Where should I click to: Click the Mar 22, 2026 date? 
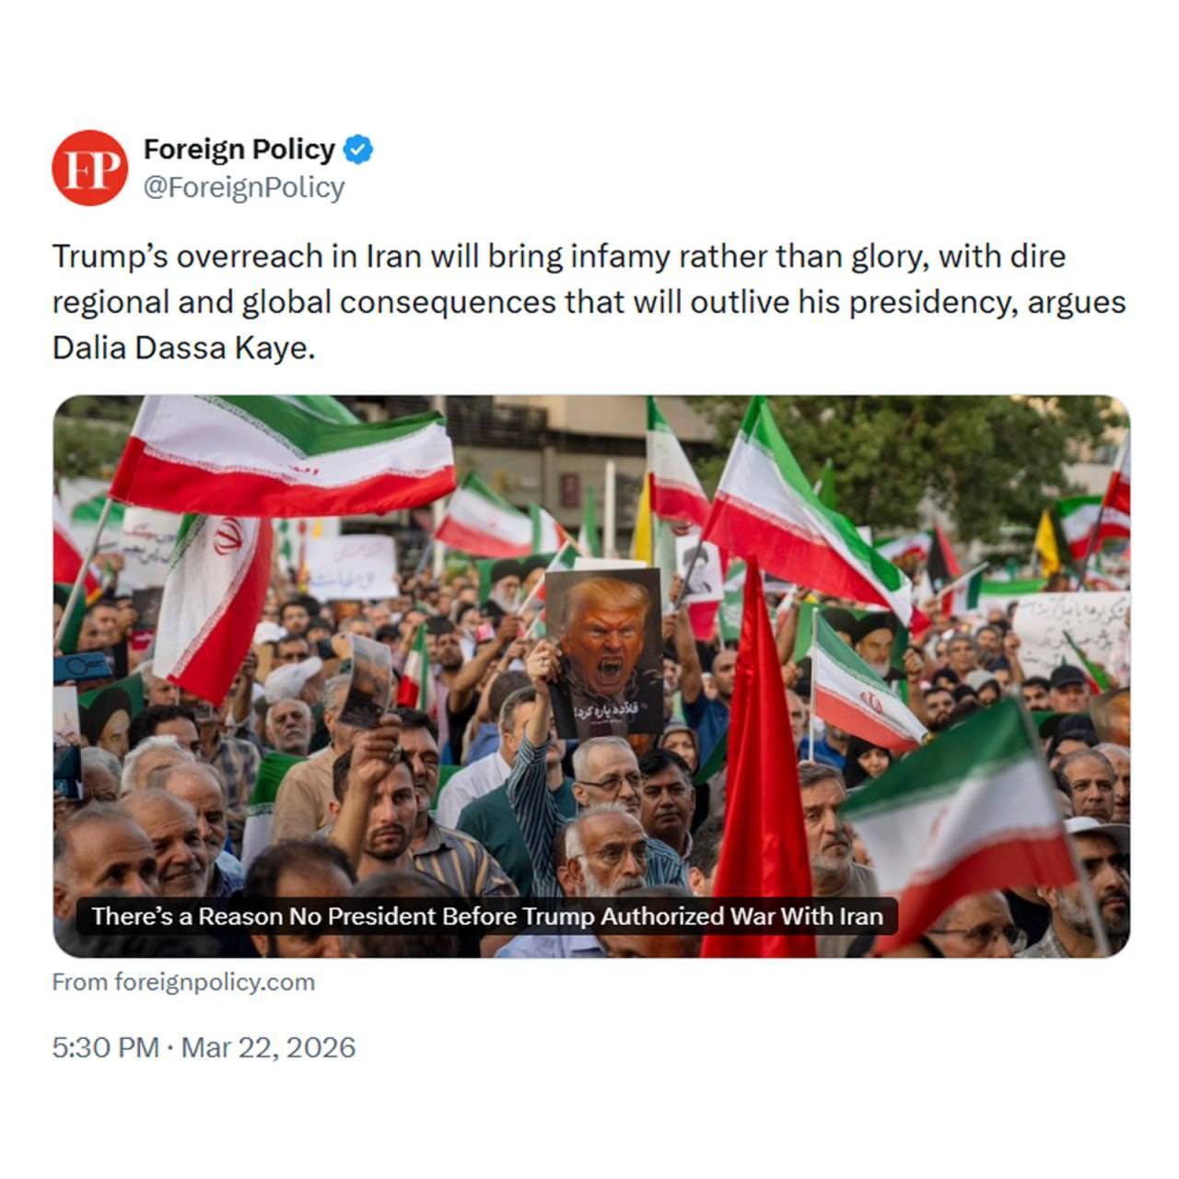pyautogui.click(x=268, y=1047)
